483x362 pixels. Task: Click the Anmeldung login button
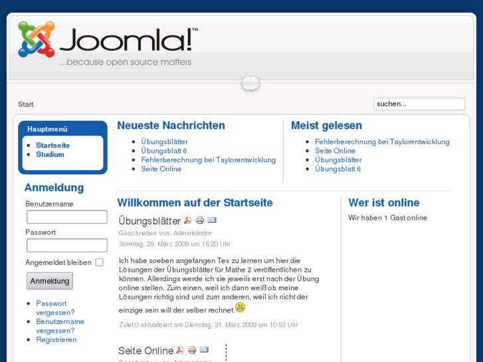pyautogui.click(x=50, y=281)
